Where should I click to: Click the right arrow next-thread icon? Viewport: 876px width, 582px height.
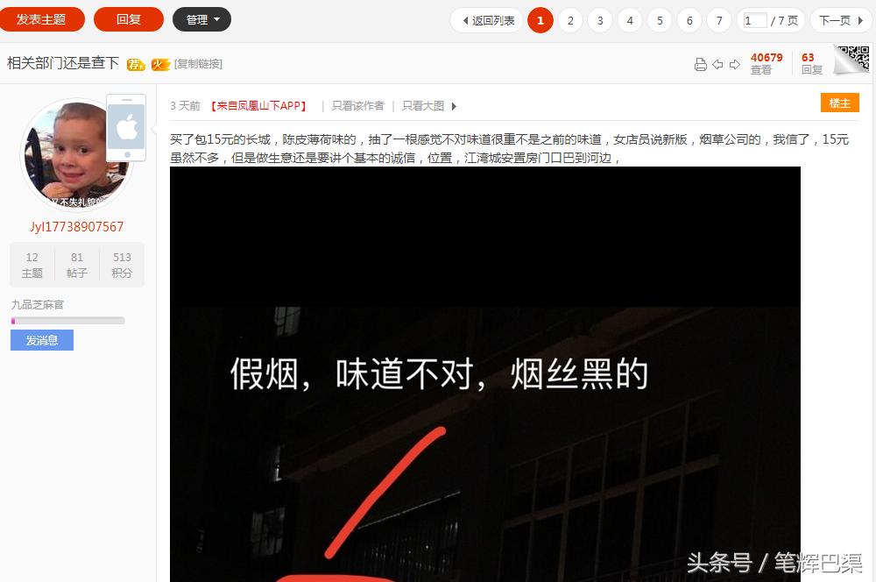(x=736, y=63)
